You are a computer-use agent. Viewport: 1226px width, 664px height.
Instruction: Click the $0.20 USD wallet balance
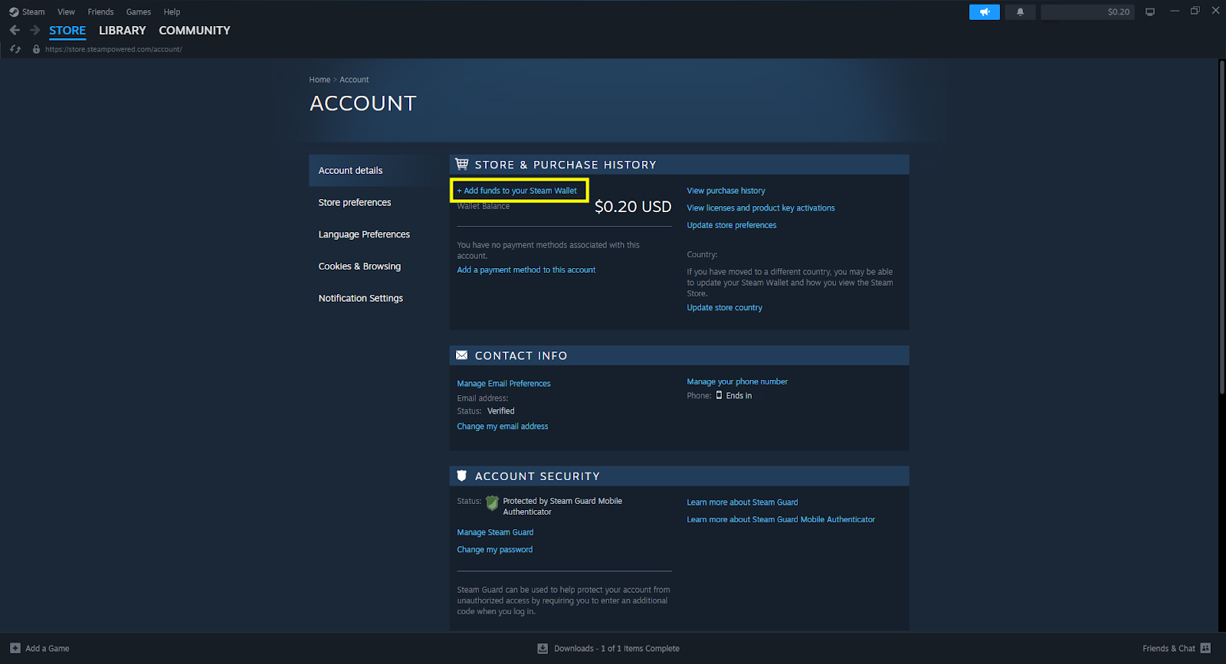633,207
